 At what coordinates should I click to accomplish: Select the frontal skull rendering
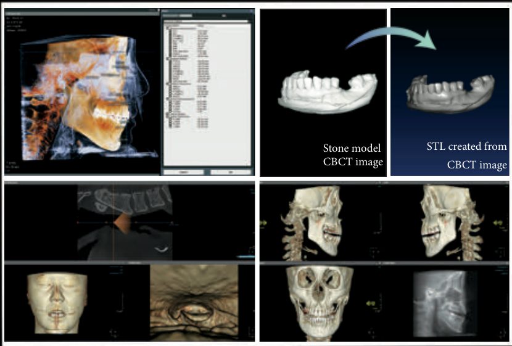coord(320,303)
